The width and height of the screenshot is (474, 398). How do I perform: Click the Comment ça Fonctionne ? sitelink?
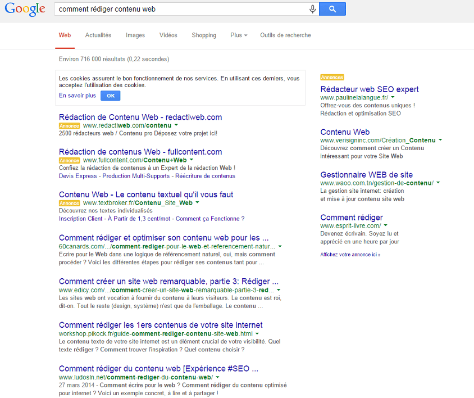tap(210, 219)
